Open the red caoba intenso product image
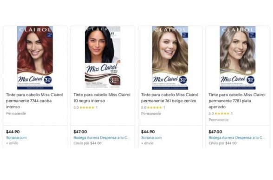The height and width of the screenshot is (180, 273). [x=35, y=58]
